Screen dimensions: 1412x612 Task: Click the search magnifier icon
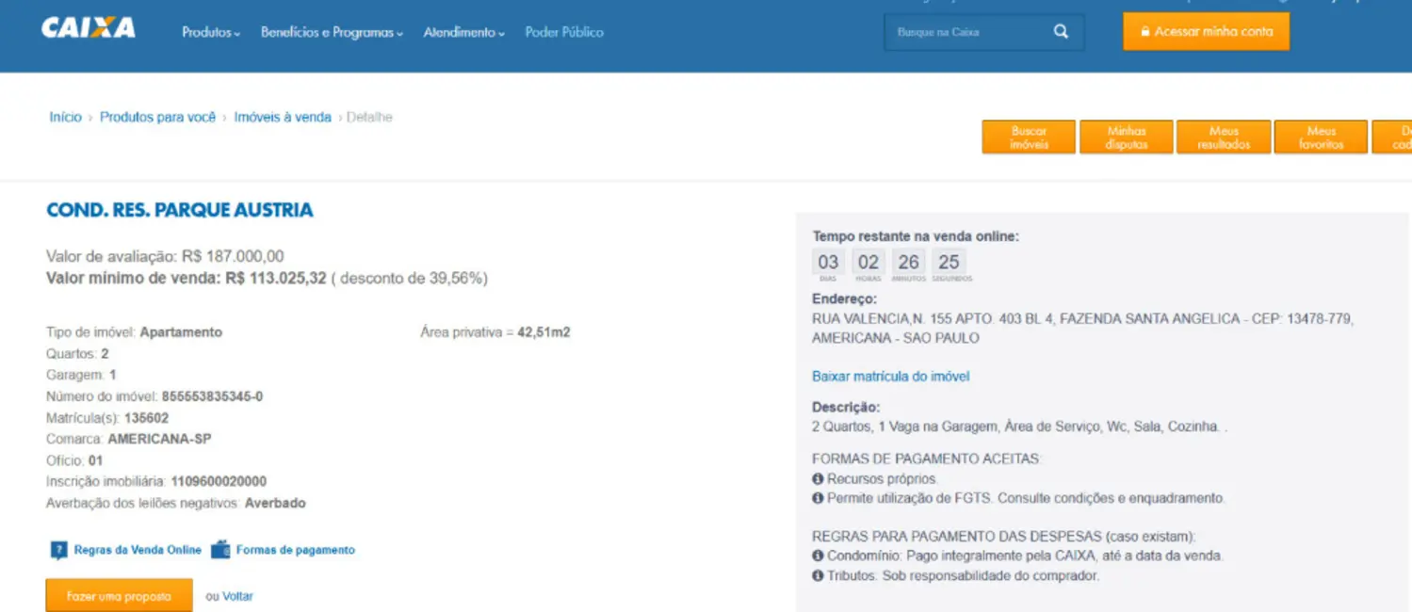(x=1061, y=32)
